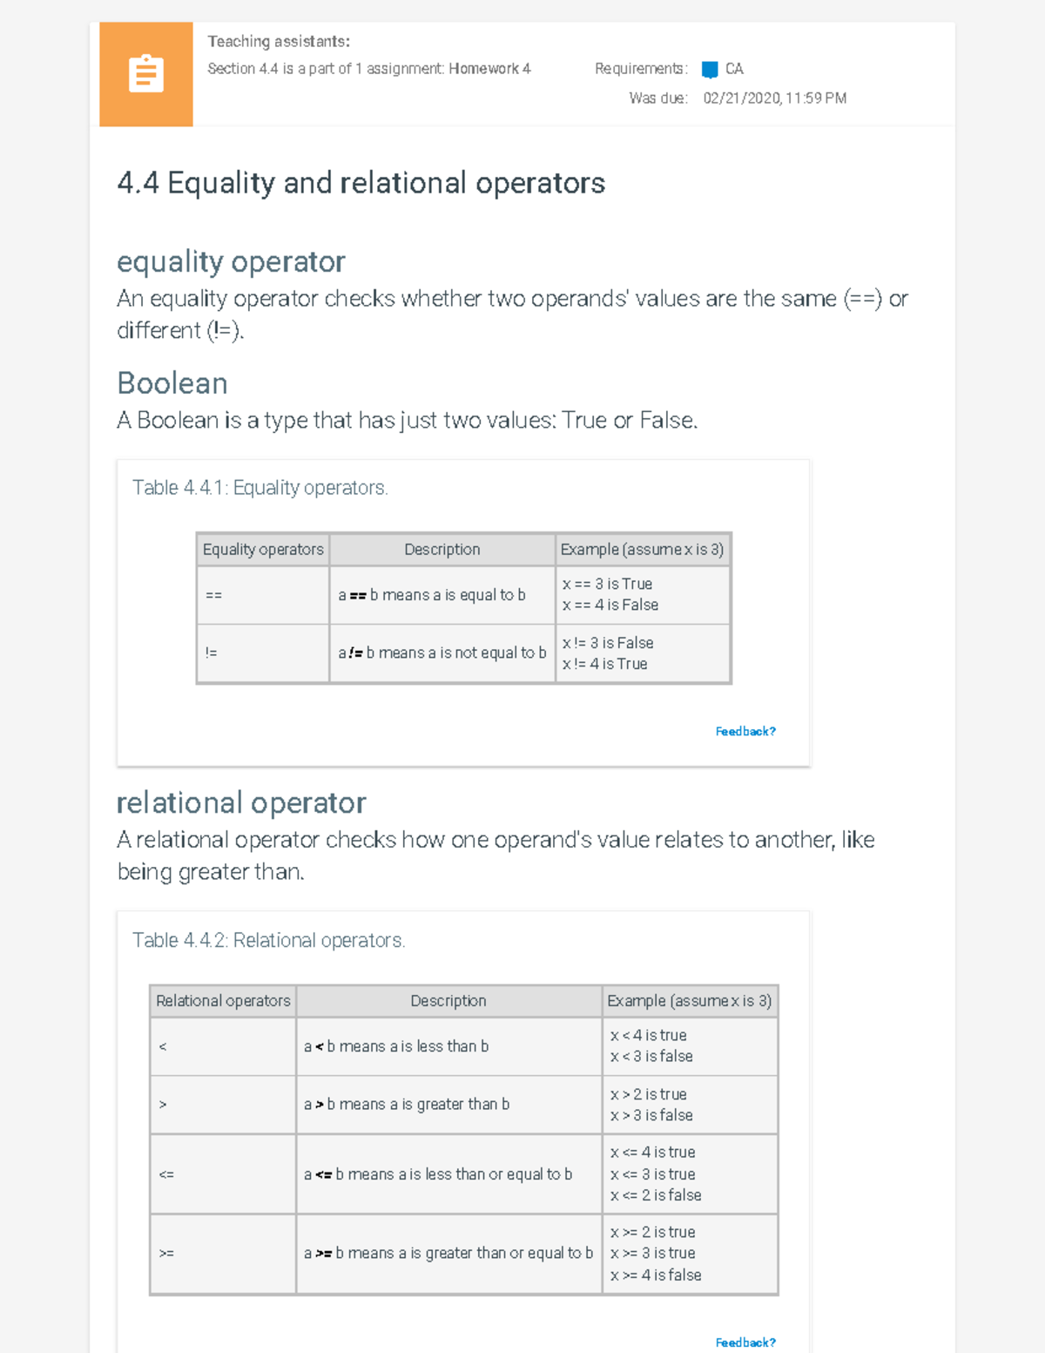Toggle the Equality operators column header
The height and width of the screenshot is (1353, 1045).
coord(263,550)
